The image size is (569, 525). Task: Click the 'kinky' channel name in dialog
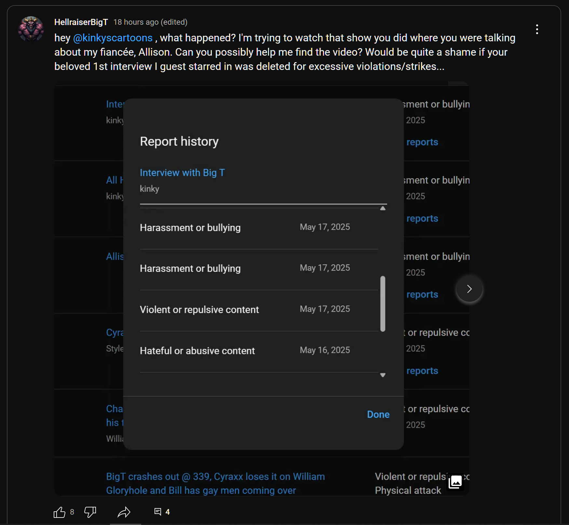149,189
